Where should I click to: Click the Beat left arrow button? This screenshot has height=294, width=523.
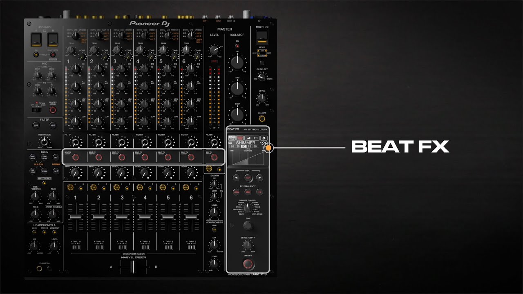(x=236, y=178)
